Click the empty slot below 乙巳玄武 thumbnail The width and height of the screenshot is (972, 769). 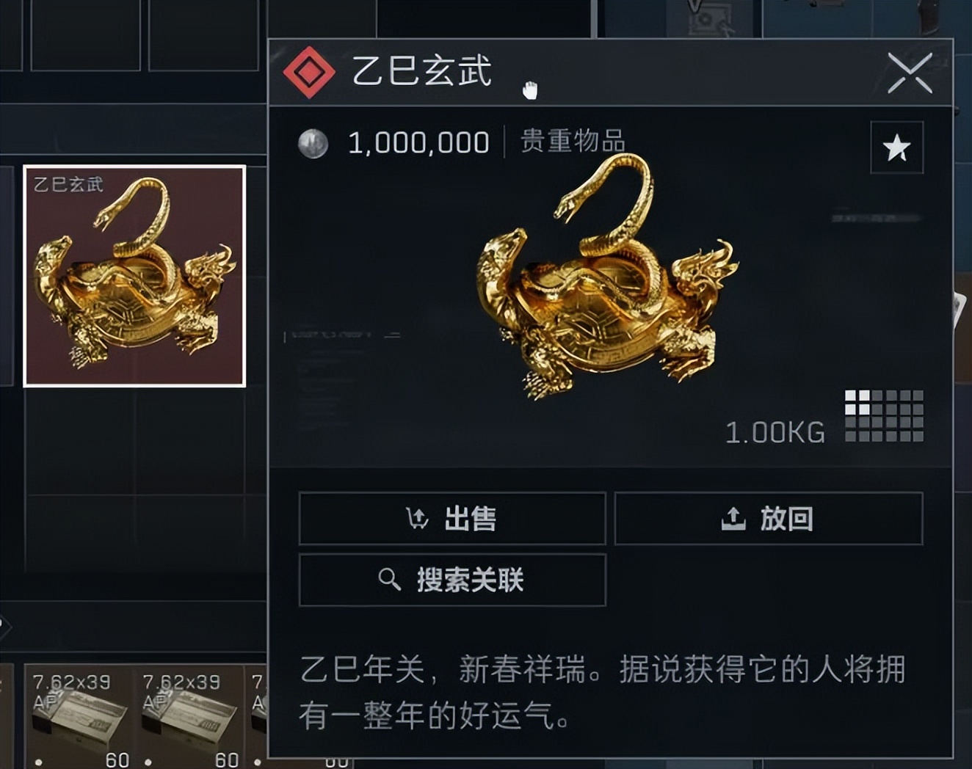79,442
